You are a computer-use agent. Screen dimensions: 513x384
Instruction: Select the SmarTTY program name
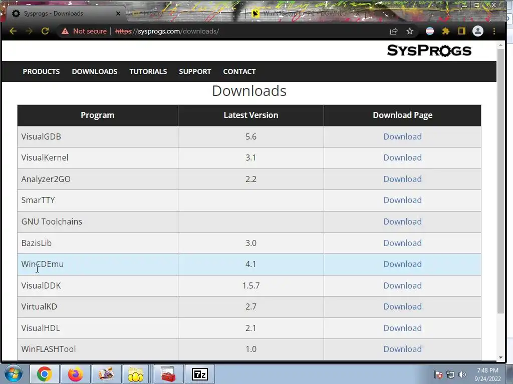click(38, 200)
